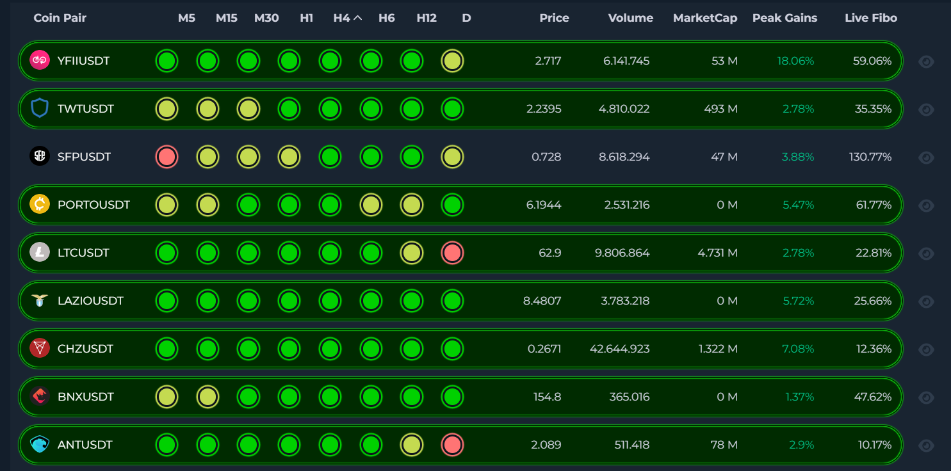The image size is (951, 471).
Task: Open the YFIIUSDT pair name
Action: [x=83, y=61]
